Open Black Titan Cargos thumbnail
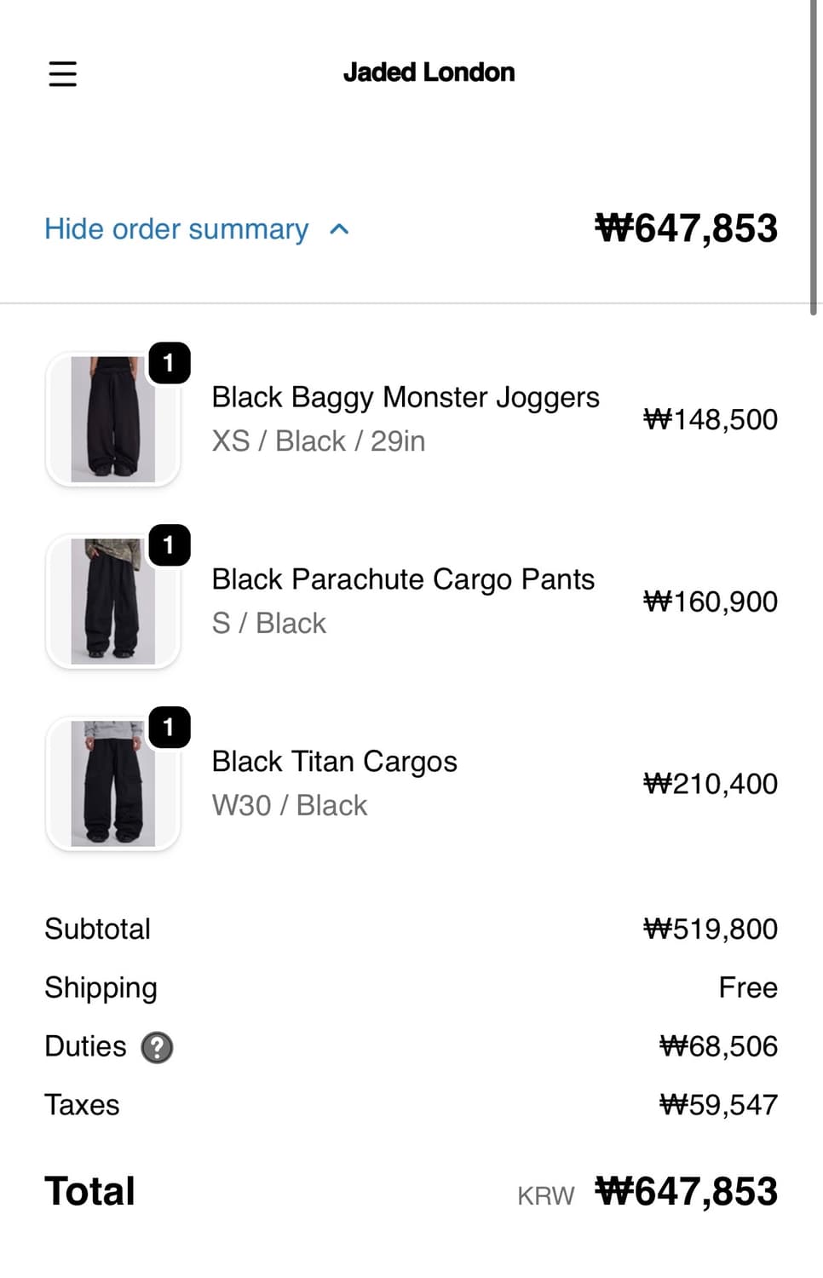This screenshot has width=823, height=1278. [112, 784]
